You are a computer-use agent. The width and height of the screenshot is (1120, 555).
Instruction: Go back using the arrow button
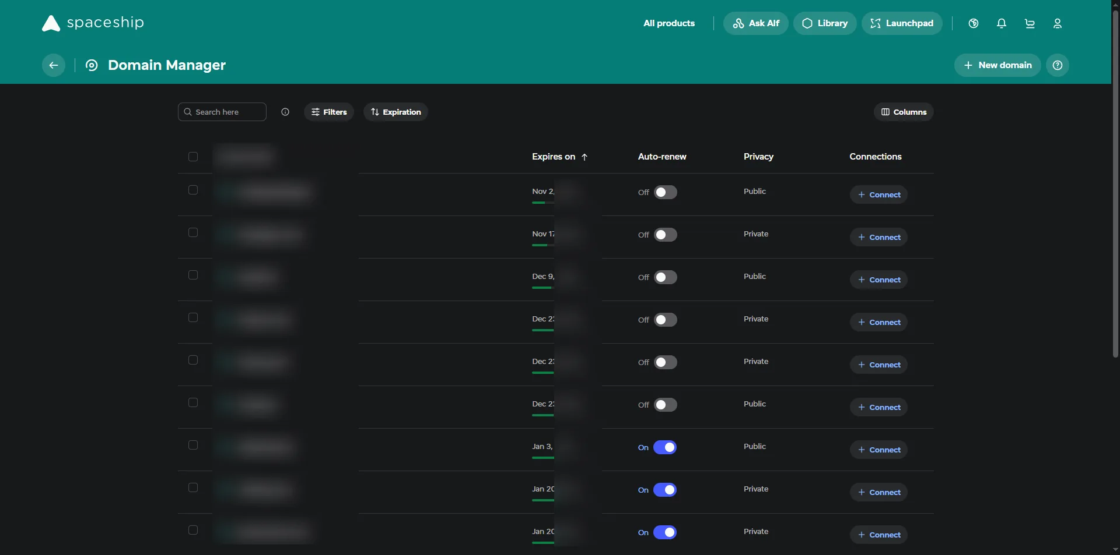54,65
